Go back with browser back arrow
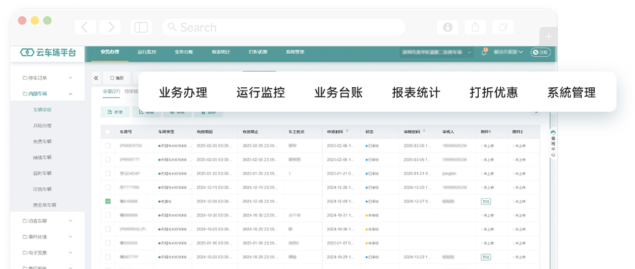This screenshot has height=269, width=635. point(85,27)
